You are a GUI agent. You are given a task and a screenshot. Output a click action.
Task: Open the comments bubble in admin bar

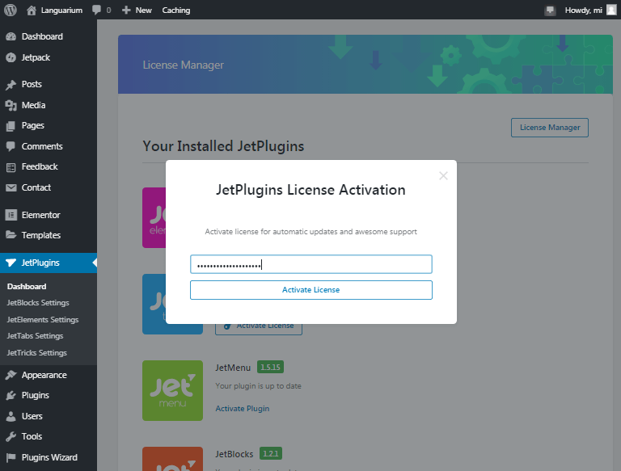101,10
